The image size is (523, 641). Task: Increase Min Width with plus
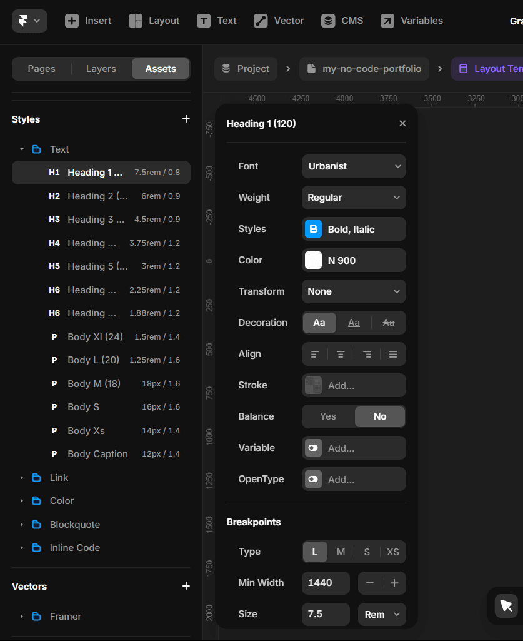(x=394, y=583)
